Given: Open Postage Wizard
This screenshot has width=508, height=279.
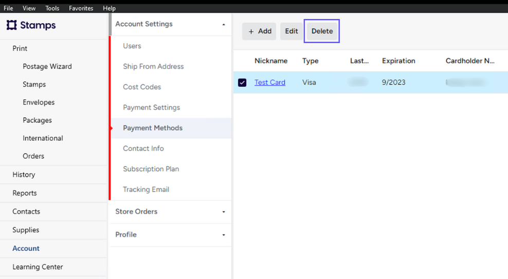Looking at the screenshot, I should [47, 67].
